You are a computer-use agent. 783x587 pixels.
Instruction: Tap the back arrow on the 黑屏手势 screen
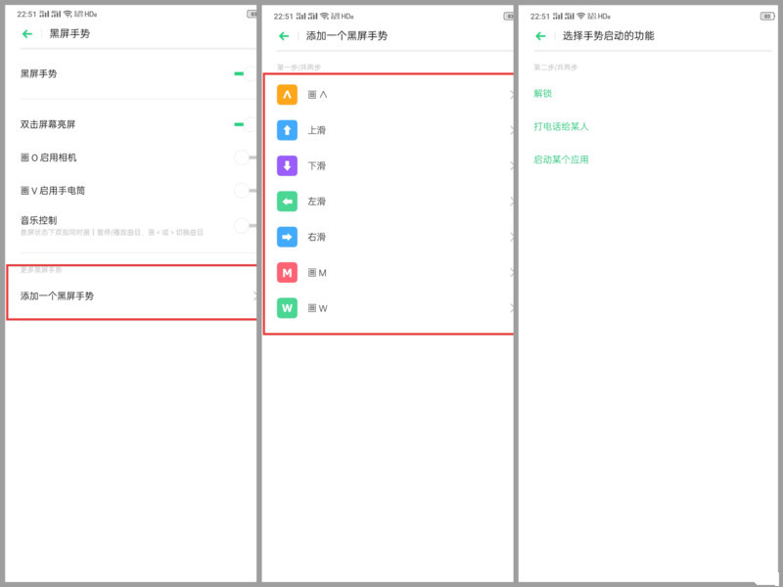click(x=25, y=34)
